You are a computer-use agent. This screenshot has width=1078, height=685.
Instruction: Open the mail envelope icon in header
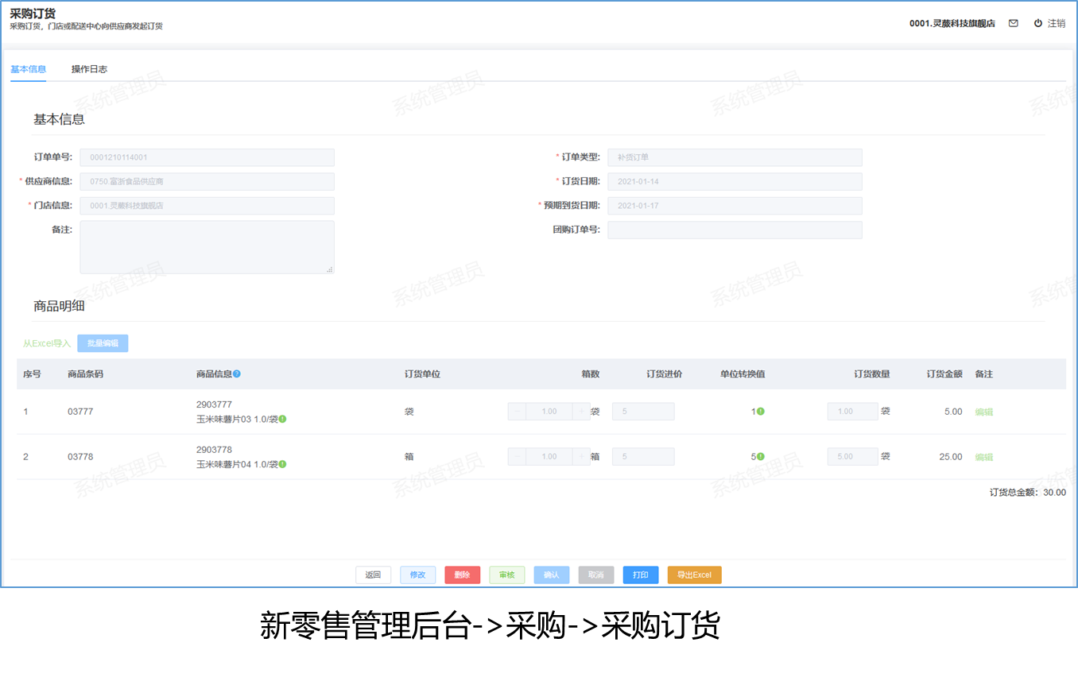(1013, 23)
